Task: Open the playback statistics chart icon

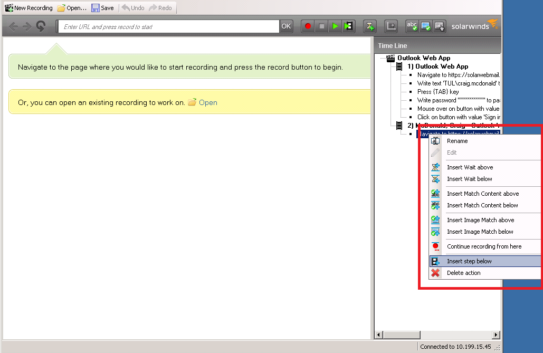Action: [391, 26]
